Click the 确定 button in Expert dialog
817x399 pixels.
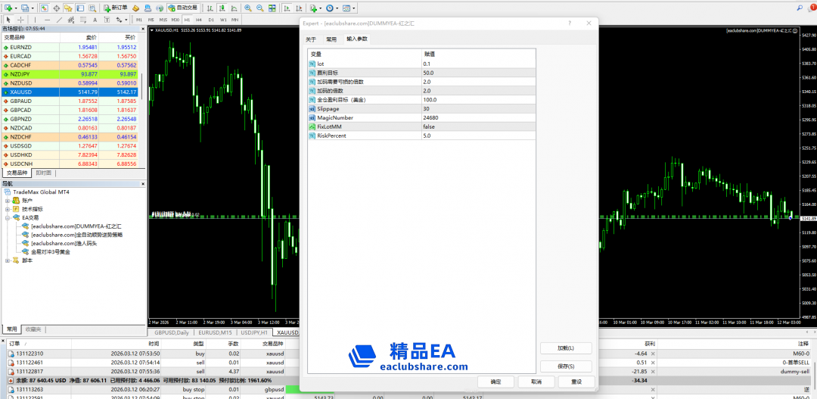(x=495, y=382)
